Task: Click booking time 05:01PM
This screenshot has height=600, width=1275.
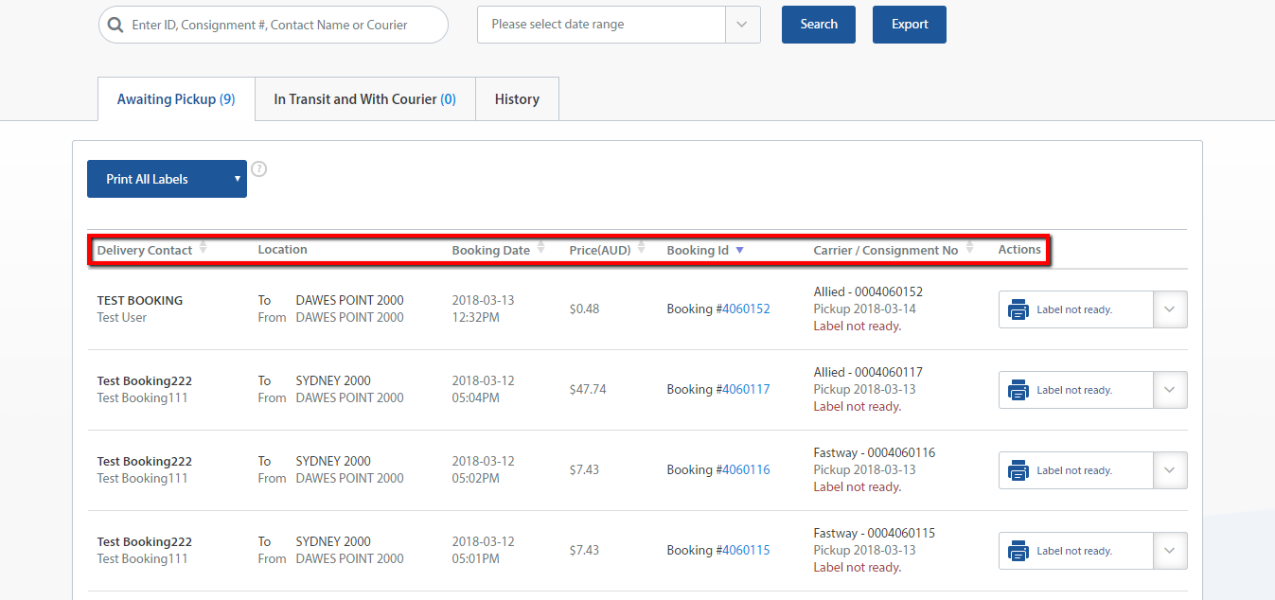Action: [476, 559]
